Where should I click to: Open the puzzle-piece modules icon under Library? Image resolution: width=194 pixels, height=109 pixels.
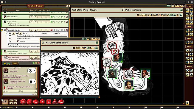tap(191, 30)
